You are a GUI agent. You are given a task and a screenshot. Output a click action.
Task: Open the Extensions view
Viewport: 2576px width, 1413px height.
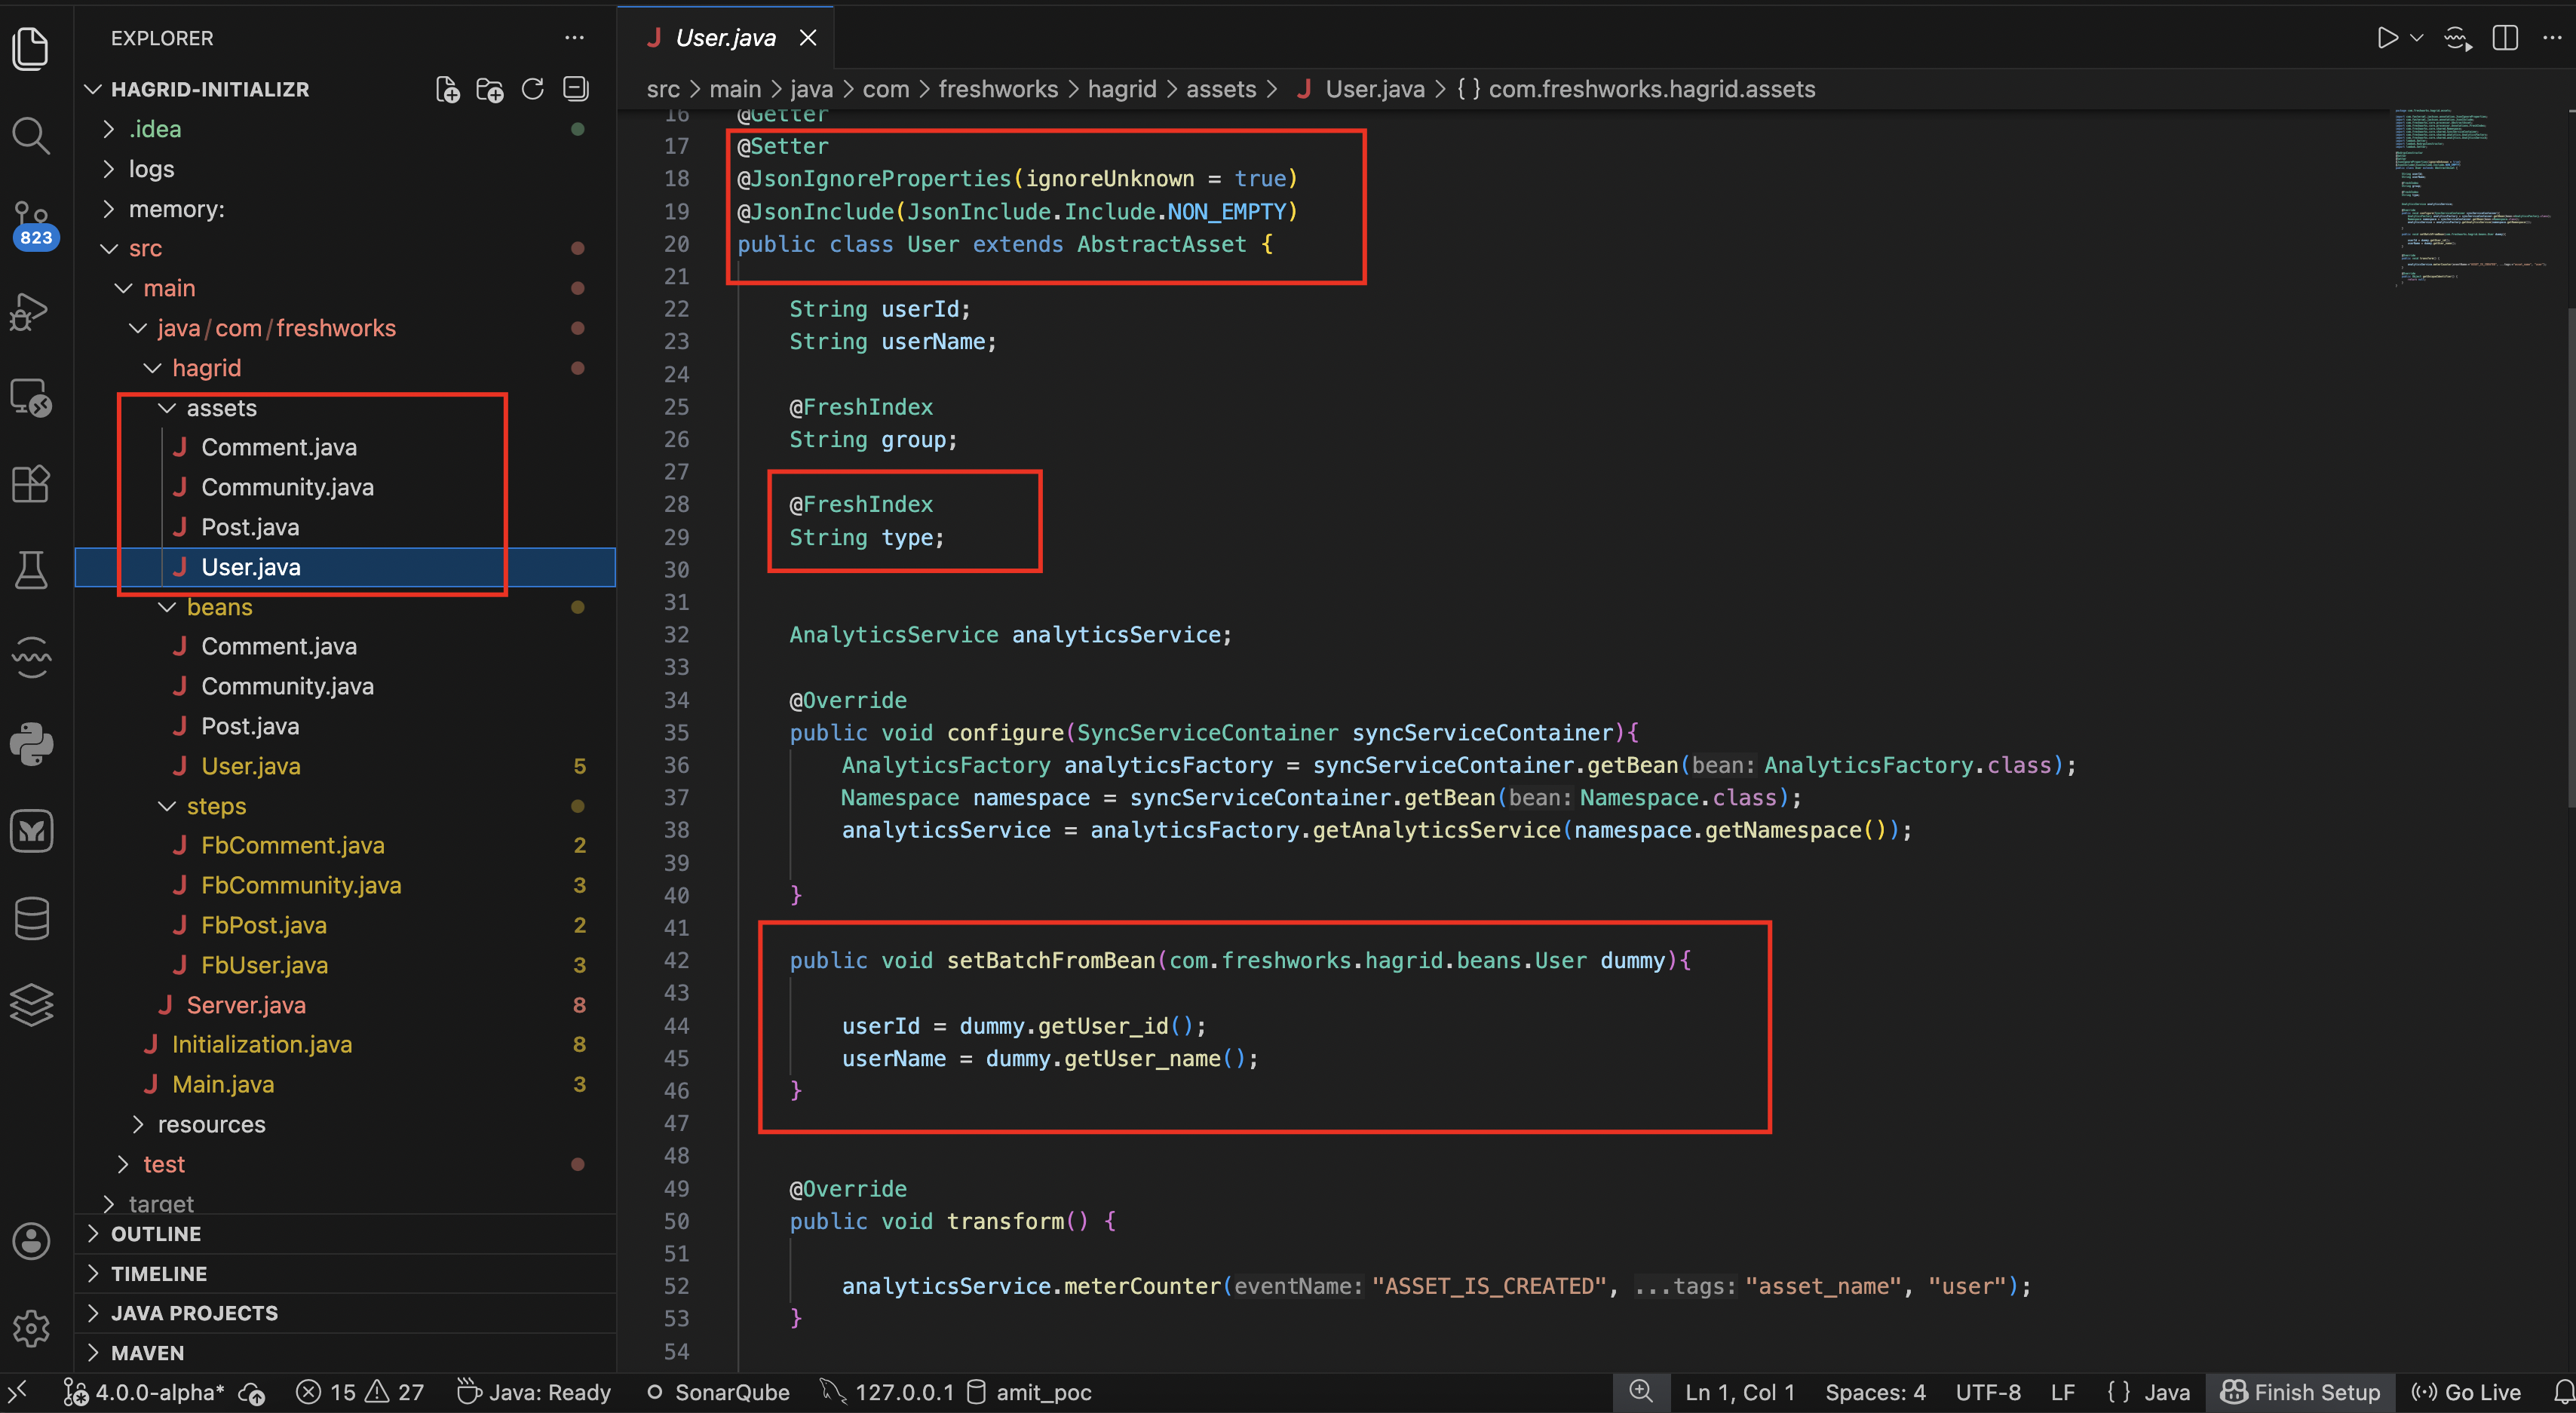[x=31, y=484]
